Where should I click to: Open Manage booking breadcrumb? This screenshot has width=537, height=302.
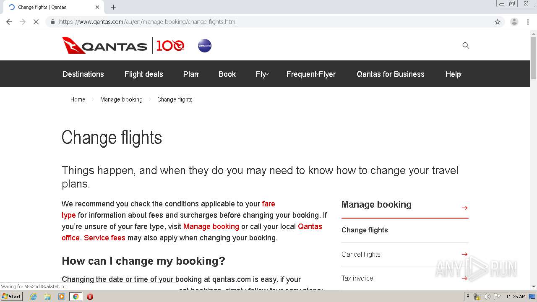[121, 99]
